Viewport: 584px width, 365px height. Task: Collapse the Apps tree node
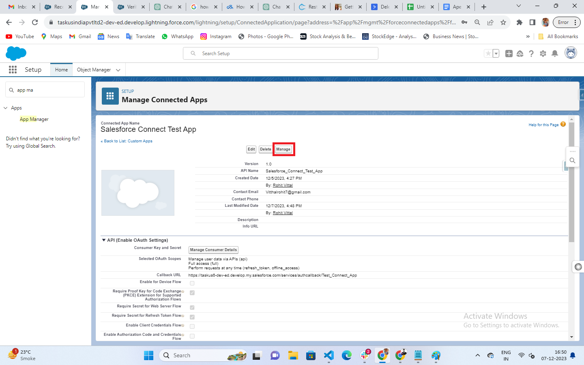click(x=6, y=108)
